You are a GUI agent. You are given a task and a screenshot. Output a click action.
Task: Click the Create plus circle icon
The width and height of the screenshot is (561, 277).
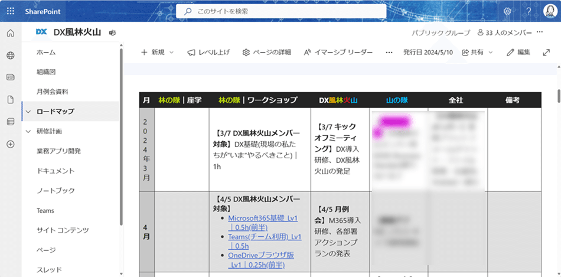click(x=11, y=144)
